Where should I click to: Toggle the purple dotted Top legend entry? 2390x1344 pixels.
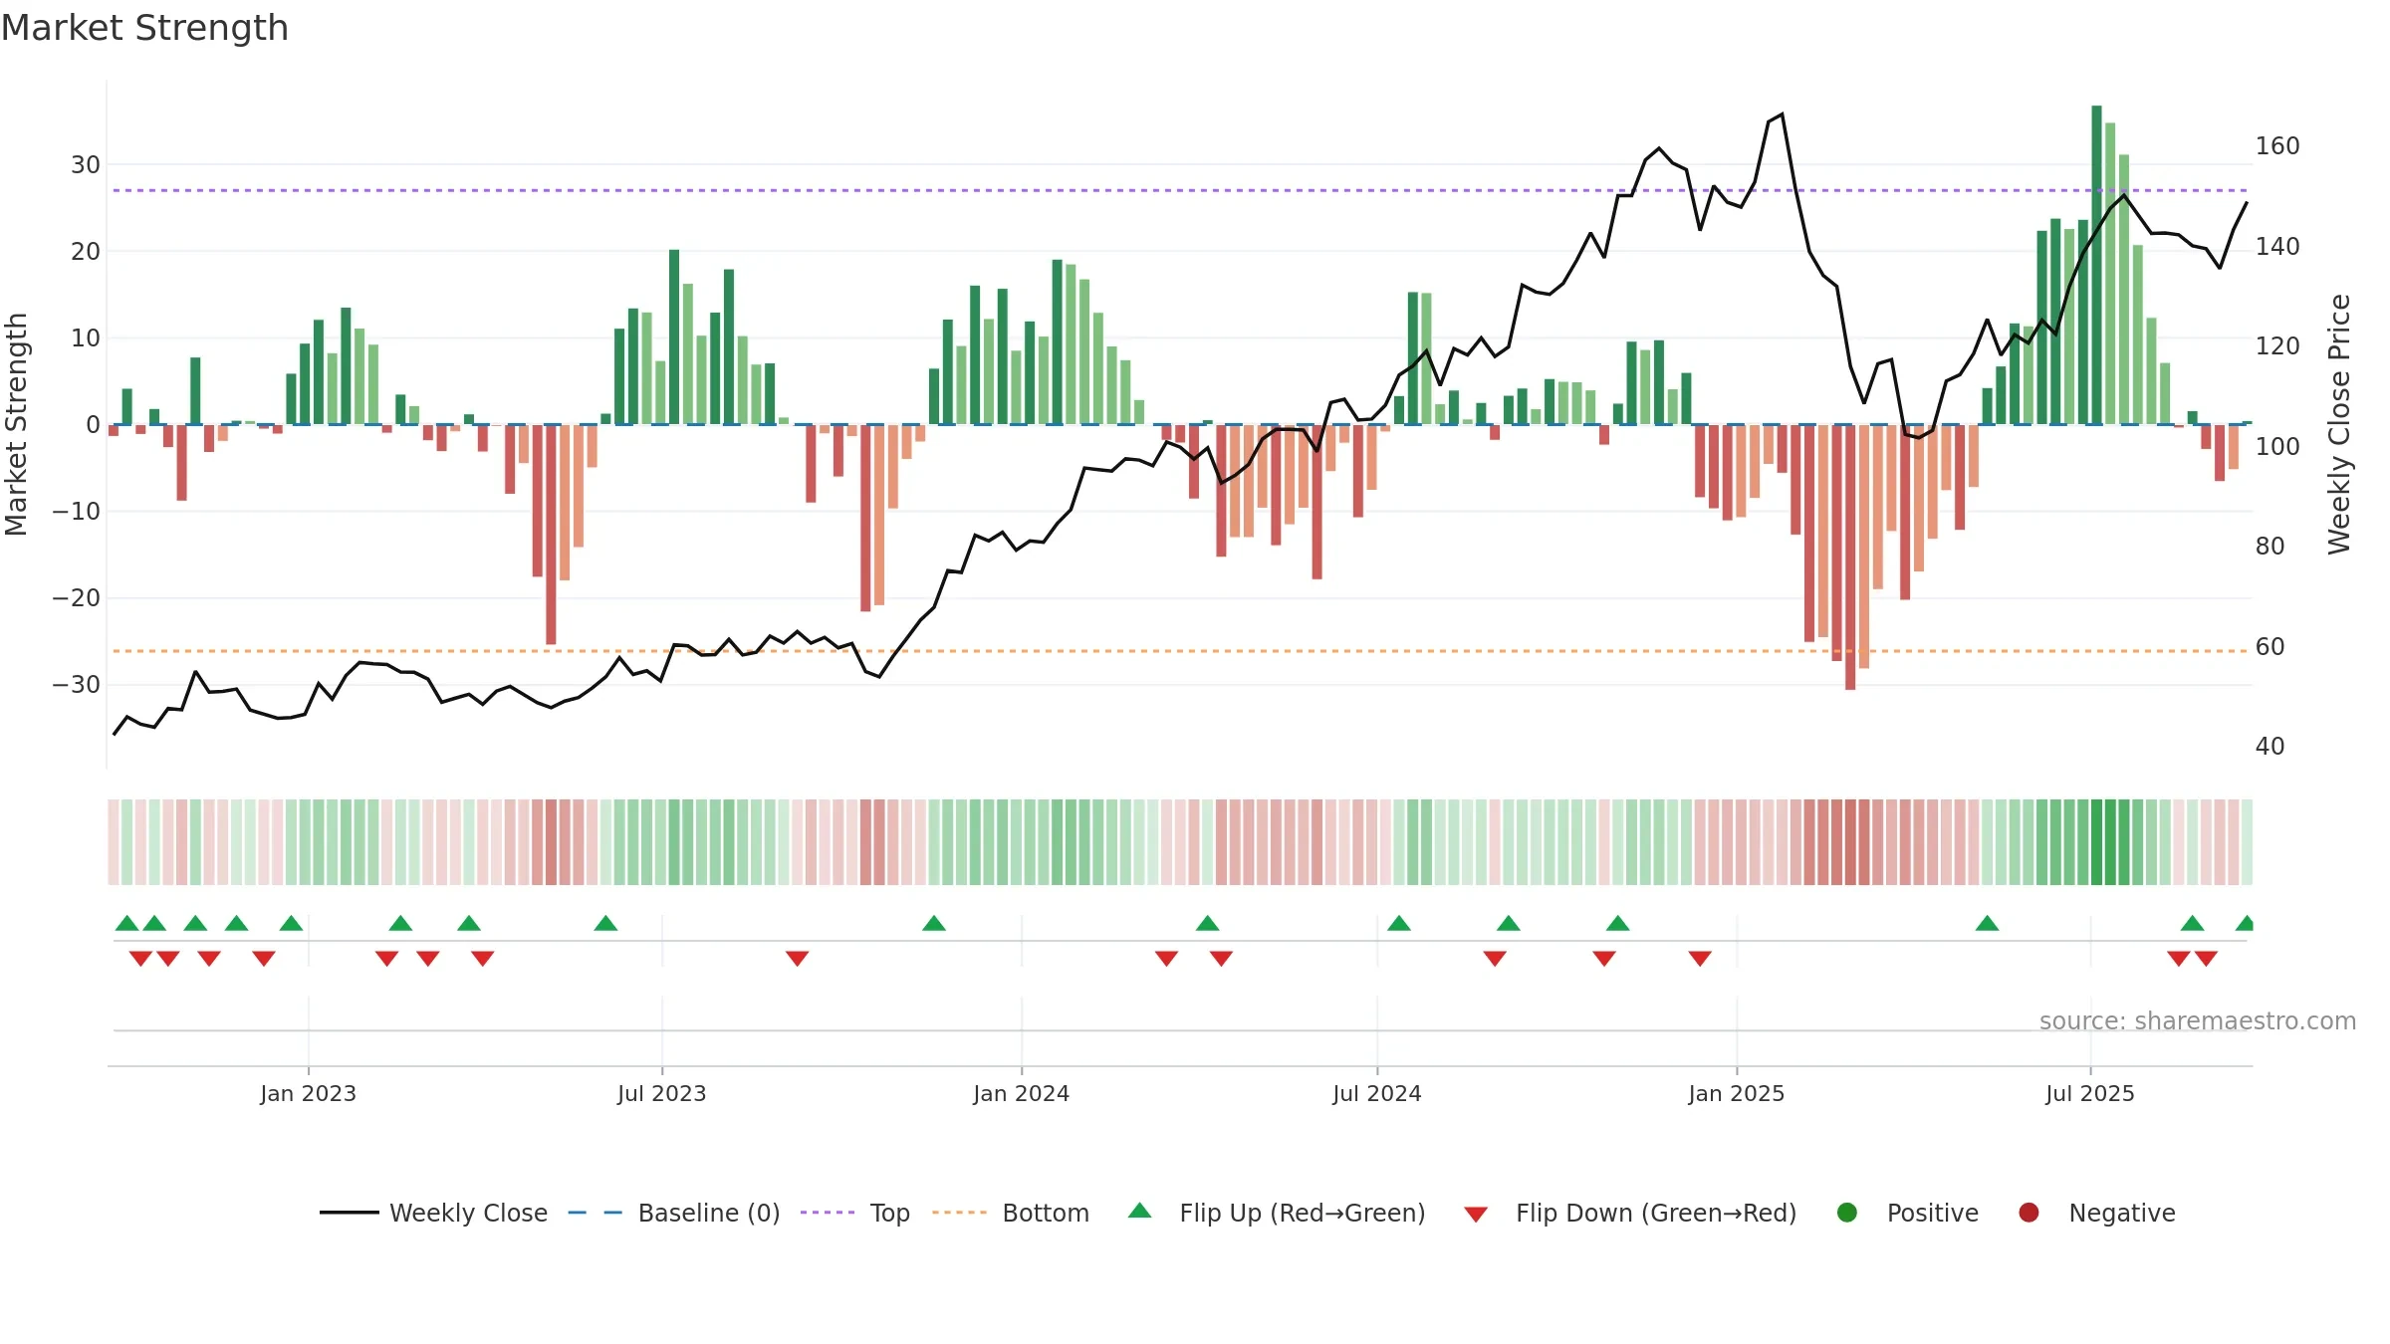click(x=855, y=1213)
